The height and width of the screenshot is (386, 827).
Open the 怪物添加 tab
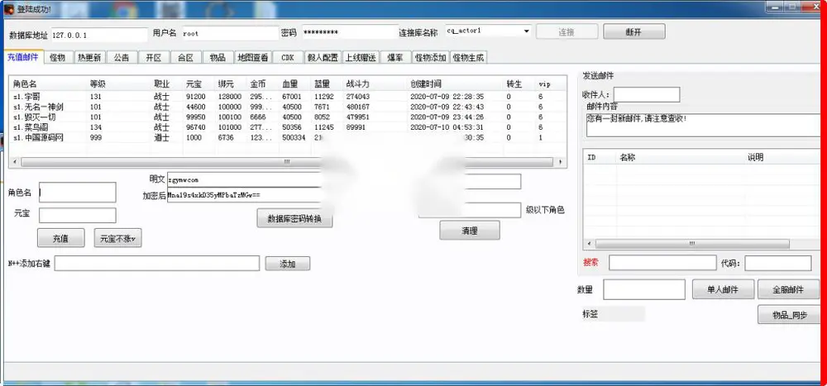point(430,58)
